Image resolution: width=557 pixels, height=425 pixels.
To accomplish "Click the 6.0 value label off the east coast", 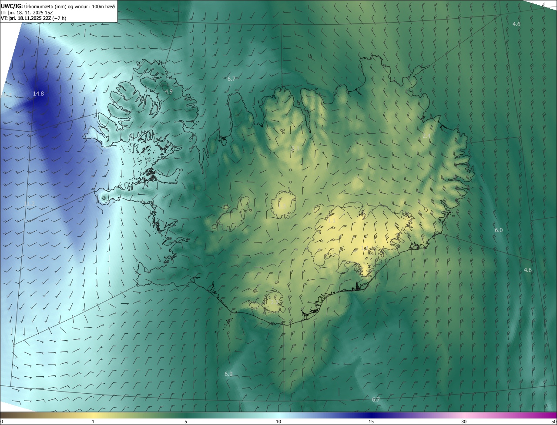I will click(499, 230).
